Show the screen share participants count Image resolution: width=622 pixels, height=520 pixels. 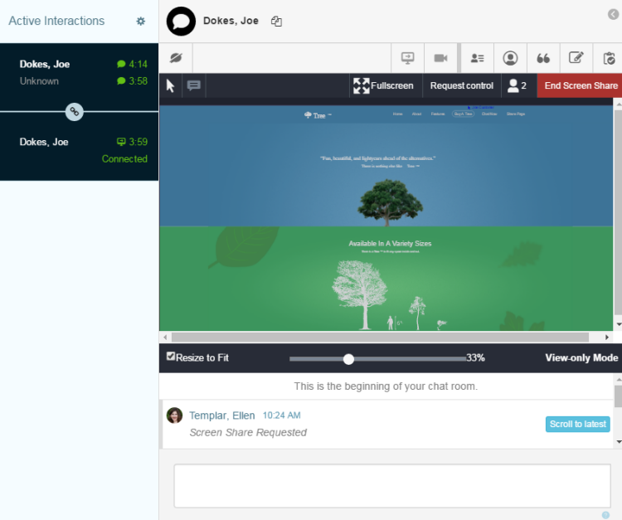(518, 85)
